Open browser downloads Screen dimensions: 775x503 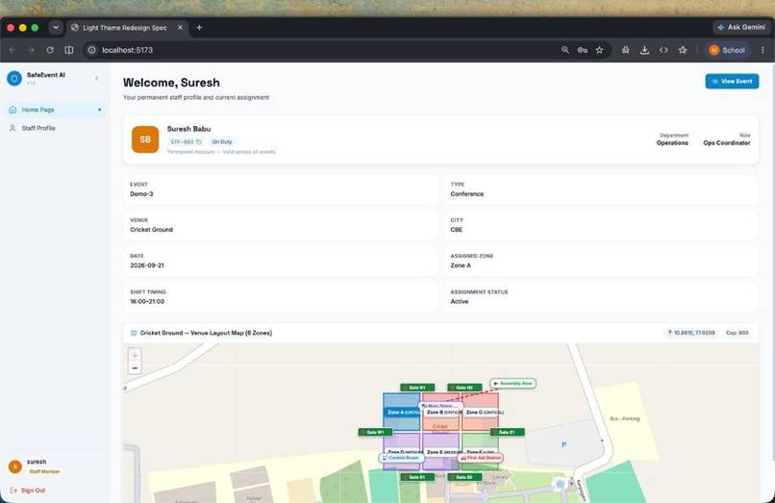[644, 50]
